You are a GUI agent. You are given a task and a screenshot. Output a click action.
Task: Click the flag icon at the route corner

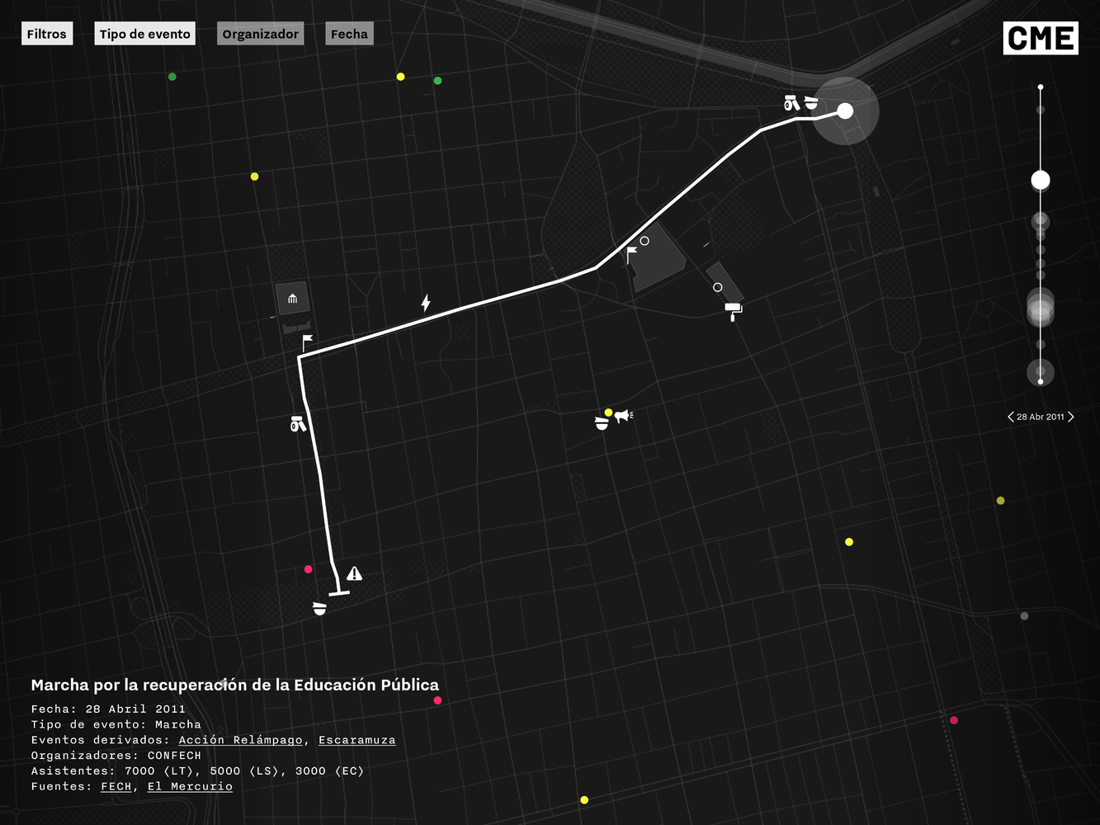click(307, 342)
